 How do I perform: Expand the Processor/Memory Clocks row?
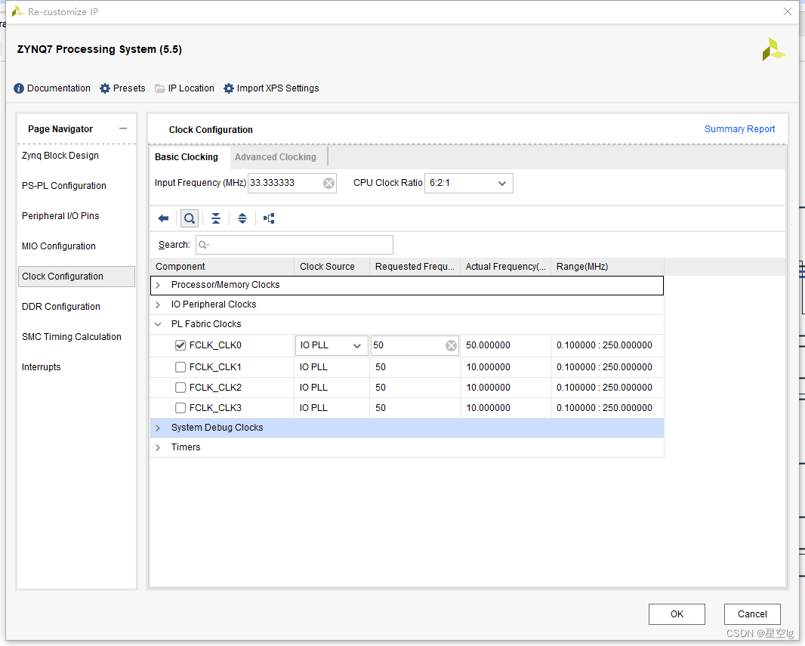point(158,285)
